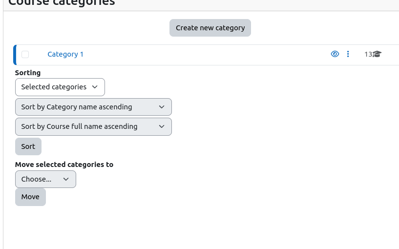Click the chevron arrow beside Choose...

[x=66, y=179]
